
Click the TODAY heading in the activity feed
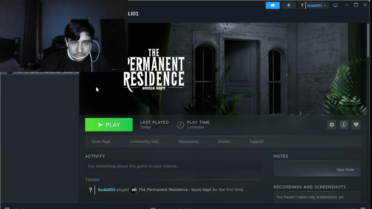(92, 180)
